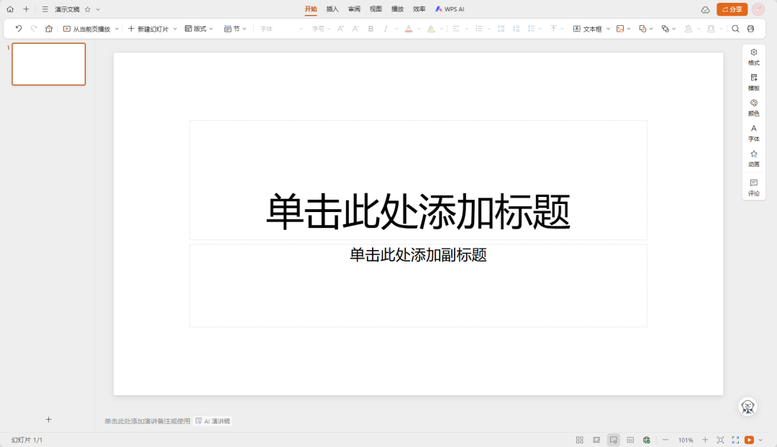This screenshot has height=447, width=777.
Task: Open the 动画 animation panel
Action: (x=753, y=159)
